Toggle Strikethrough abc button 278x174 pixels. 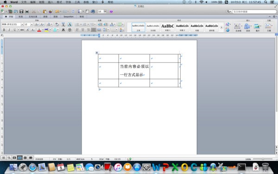[x=22, y=30]
